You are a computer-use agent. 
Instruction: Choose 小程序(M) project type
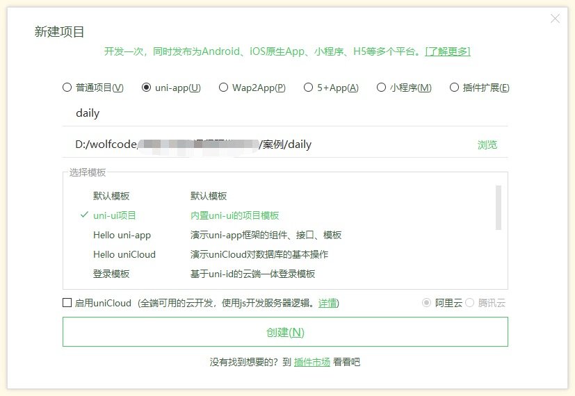(x=382, y=88)
